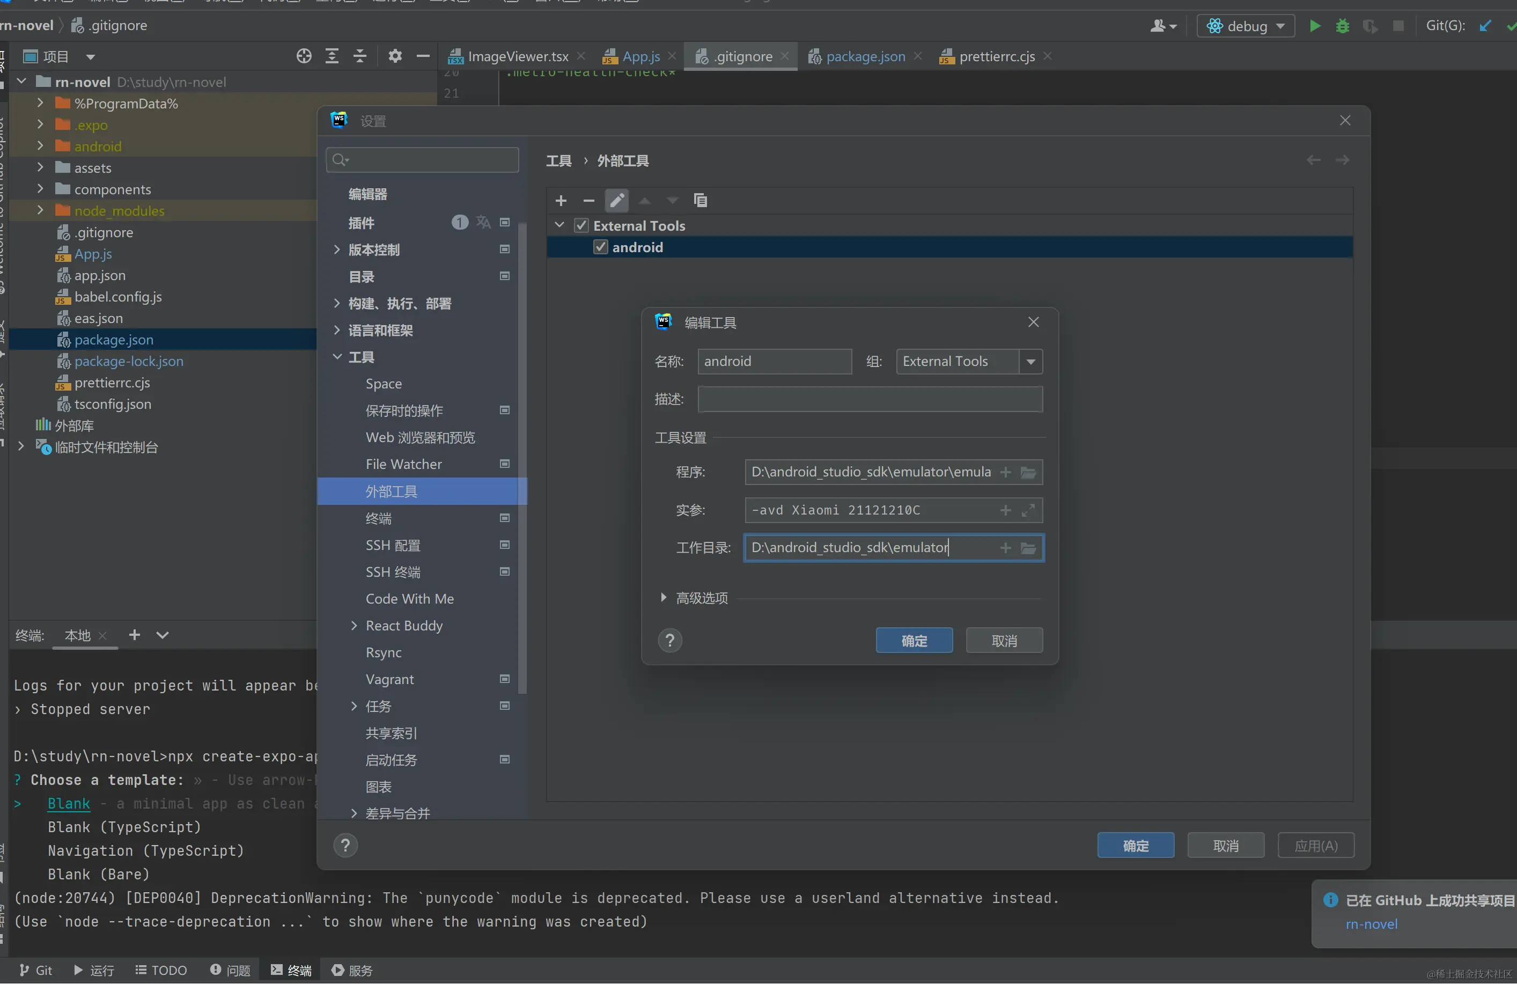The width and height of the screenshot is (1517, 984).
Task: Expand all items in project panel
Action: (x=332, y=56)
